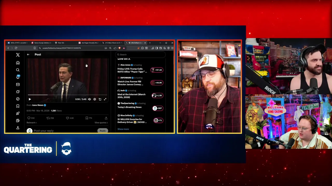
Task: Bookmark this page in address bar
Action: (34, 48)
